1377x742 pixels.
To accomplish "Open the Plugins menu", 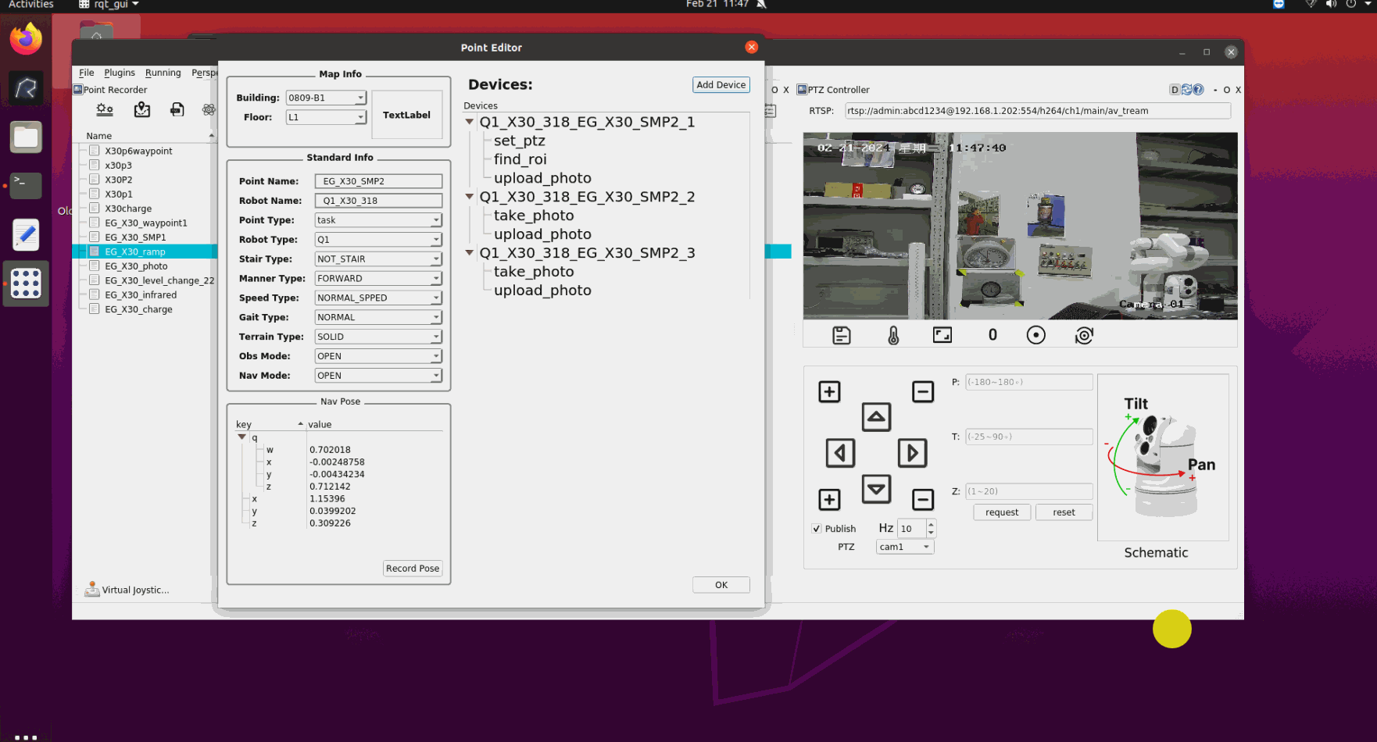I will click(120, 73).
